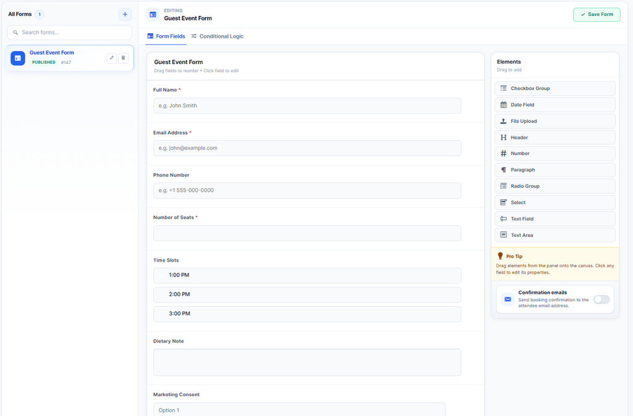Click the Guest Event Form canvas title
Viewport: 633px width, 416px height.
(179, 62)
